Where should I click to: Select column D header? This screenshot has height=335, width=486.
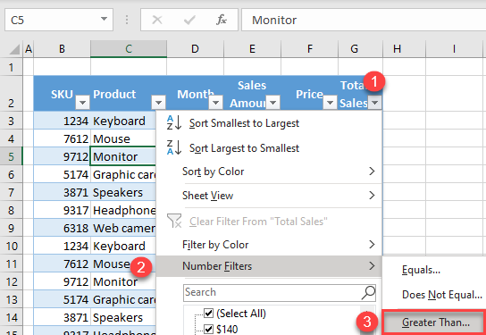pos(195,49)
